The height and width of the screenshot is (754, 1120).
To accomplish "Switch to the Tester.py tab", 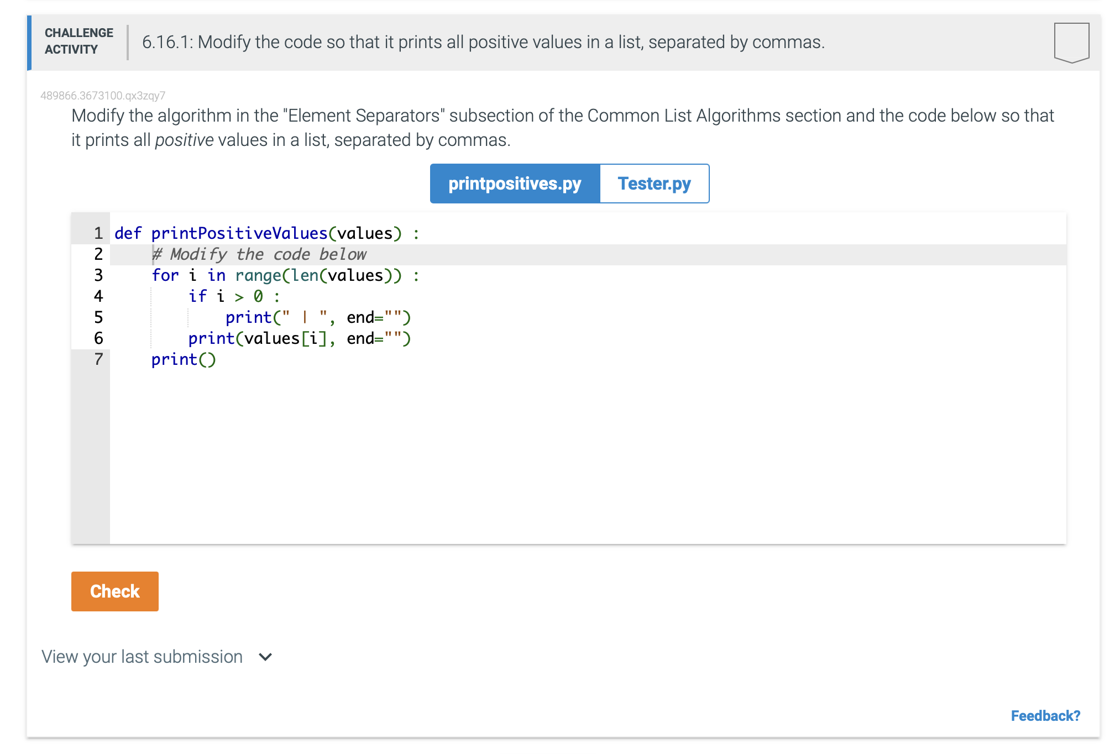I will point(655,183).
